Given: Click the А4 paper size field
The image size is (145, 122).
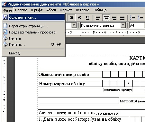Looking at the screenshot, I should pyautogui.click(x=137, y=25).
